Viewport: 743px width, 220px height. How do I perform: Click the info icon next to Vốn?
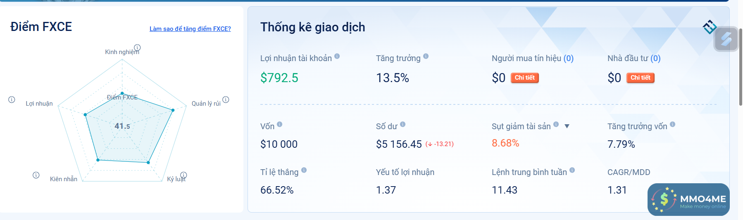click(x=280, y=124)
